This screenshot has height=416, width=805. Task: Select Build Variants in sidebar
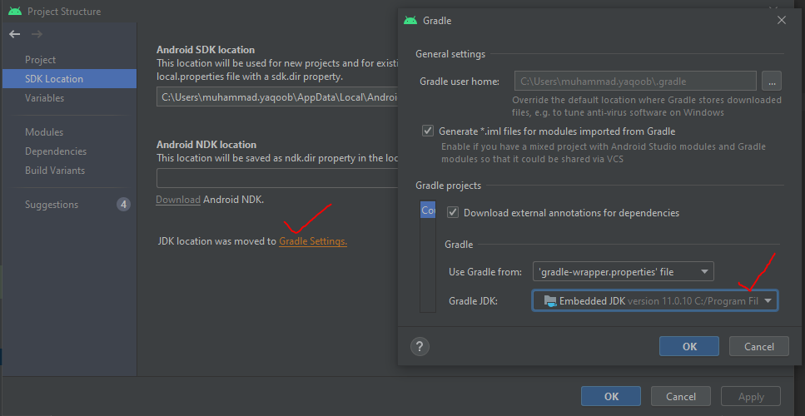pyautogui.click(x=55, y=171)
